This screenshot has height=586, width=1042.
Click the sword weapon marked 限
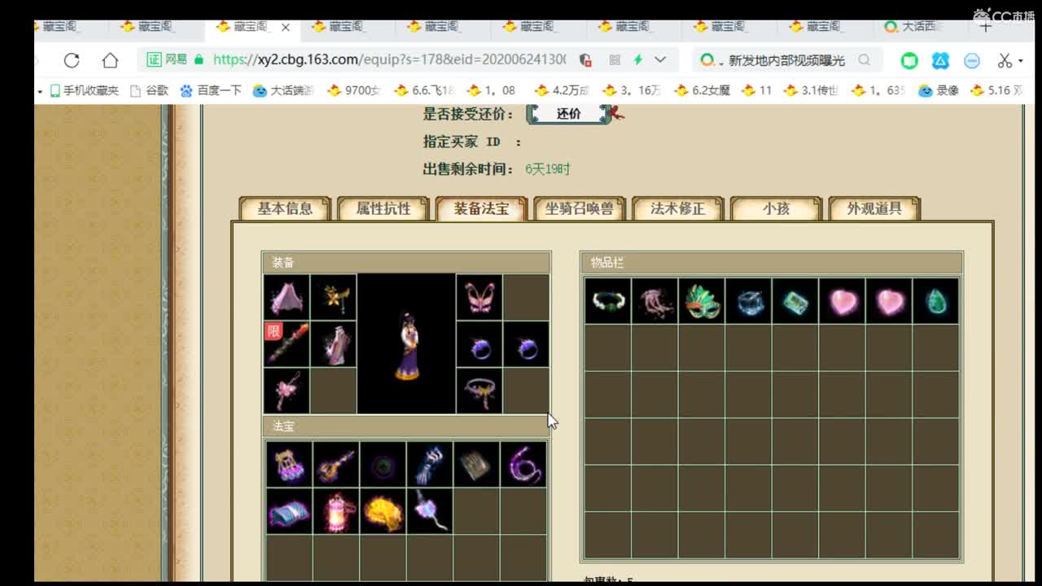point(287,343)
